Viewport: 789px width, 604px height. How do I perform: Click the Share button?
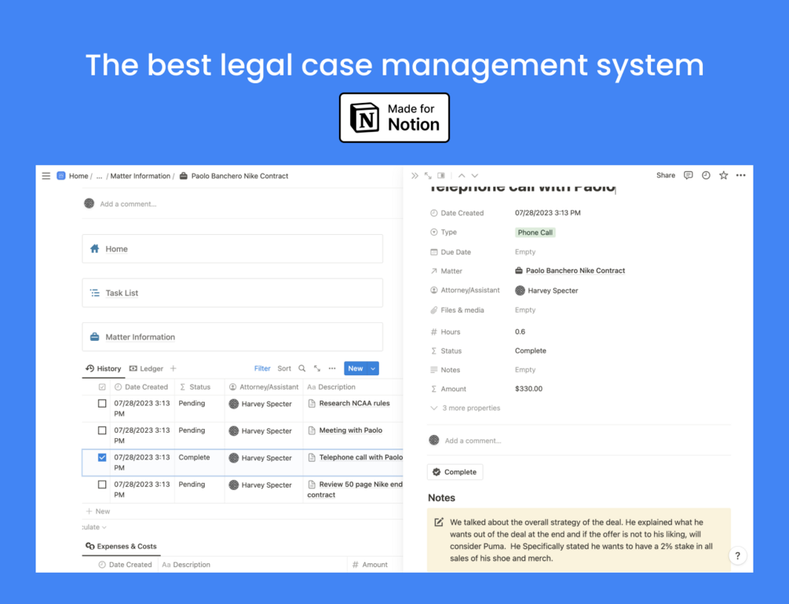click(665, 175)
